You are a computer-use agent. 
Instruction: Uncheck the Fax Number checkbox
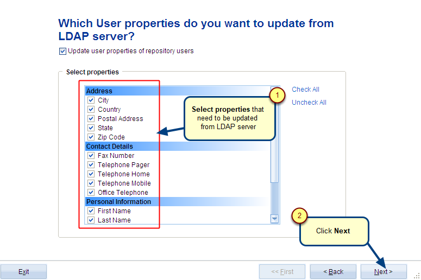(x=91, y=156)
